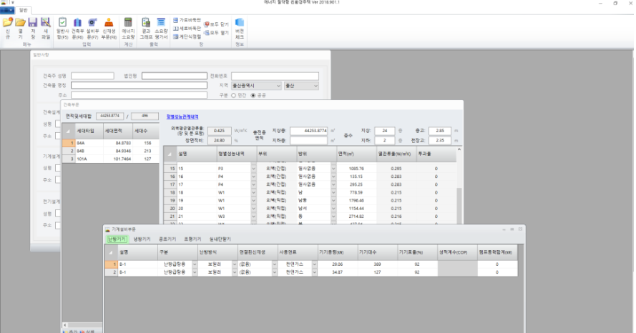Screen dimensions: 636x333
Task: Click the 에너지 소요량 calculator icon
Action: [128, 23]
